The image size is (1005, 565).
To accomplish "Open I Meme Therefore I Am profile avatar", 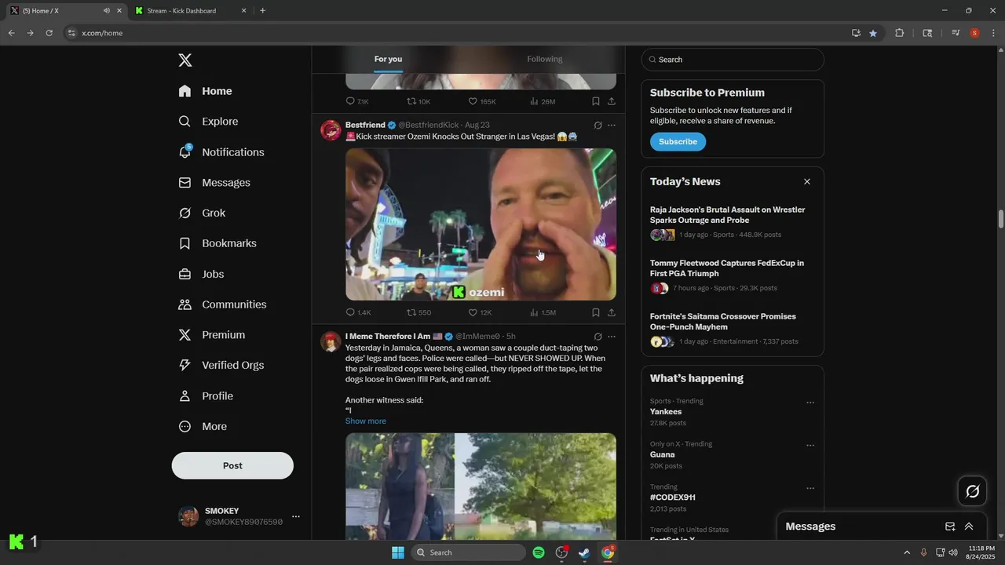I will click(331, 341).
